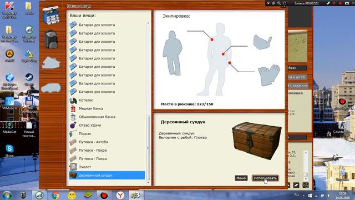Click the recorder fullscreen rectangle icon

point(285,3)
